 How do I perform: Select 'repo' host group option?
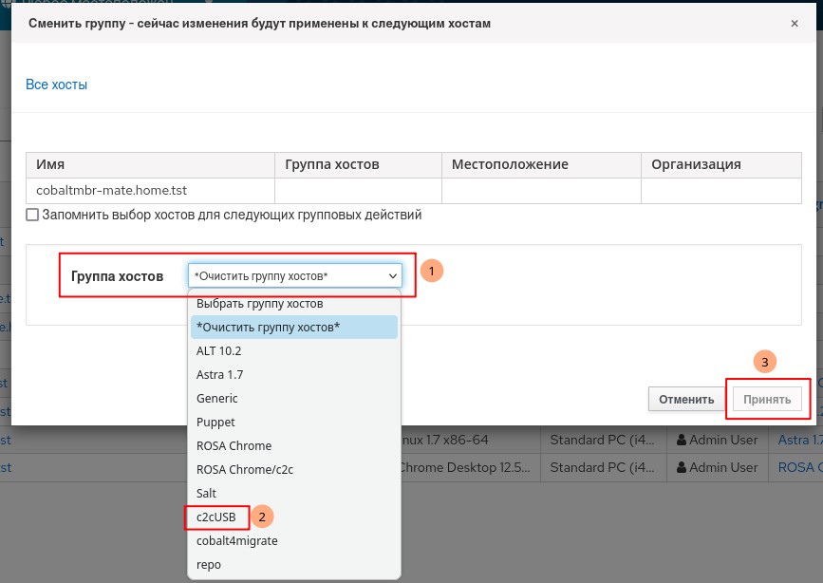(208, 565)
